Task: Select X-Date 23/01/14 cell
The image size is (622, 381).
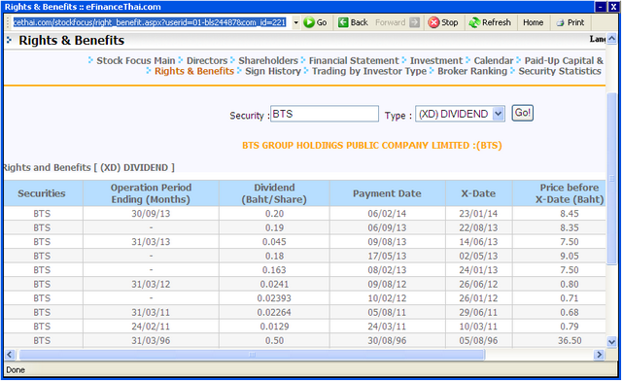Action: click(x=478, y=214)
